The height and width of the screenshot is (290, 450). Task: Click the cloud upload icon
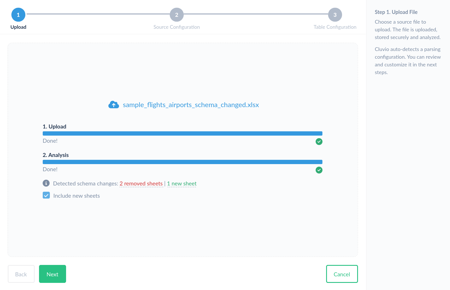114,105
